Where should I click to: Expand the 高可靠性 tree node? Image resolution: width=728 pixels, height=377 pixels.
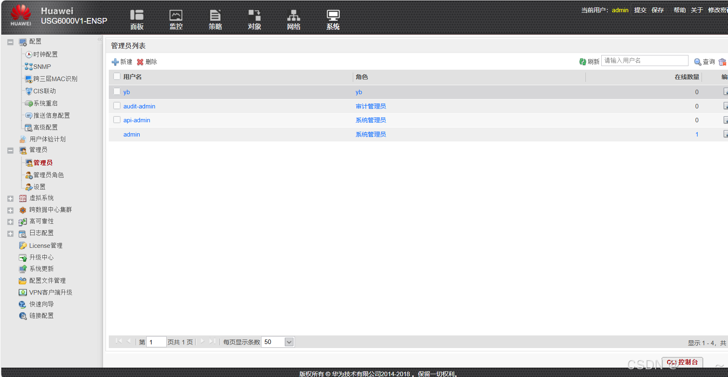pos(11,222)
